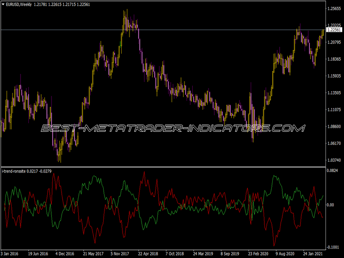Click the 4 Dec 2016 date label
Screen dimensions: 344x258
65,254
